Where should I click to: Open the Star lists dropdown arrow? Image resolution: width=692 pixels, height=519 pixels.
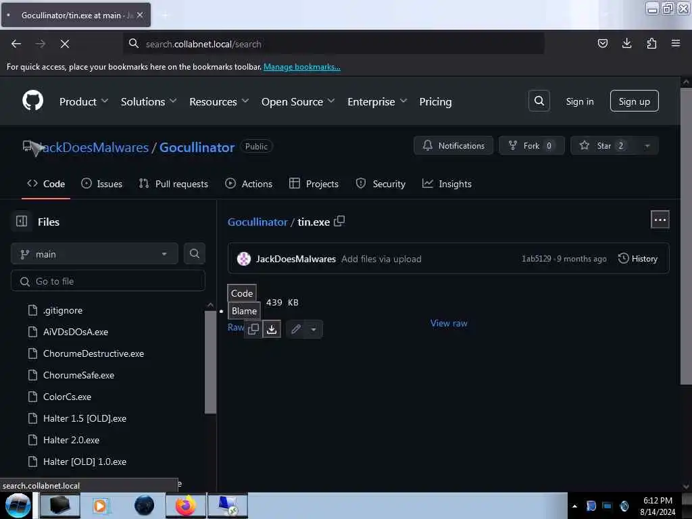pos(647,146)
